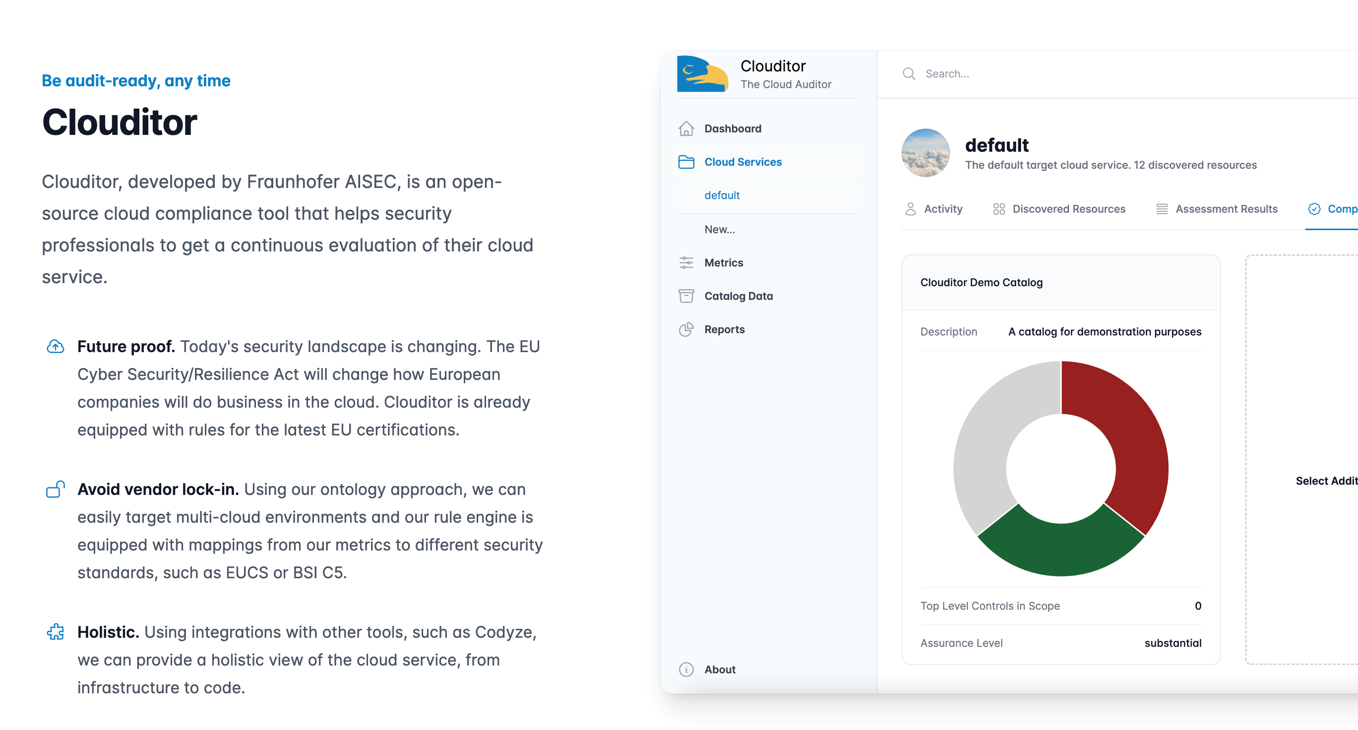Viewport: 1358px width, 730px height.
Task: Click the 'Holistic.' bold text
Action: [x=108, y=632]
